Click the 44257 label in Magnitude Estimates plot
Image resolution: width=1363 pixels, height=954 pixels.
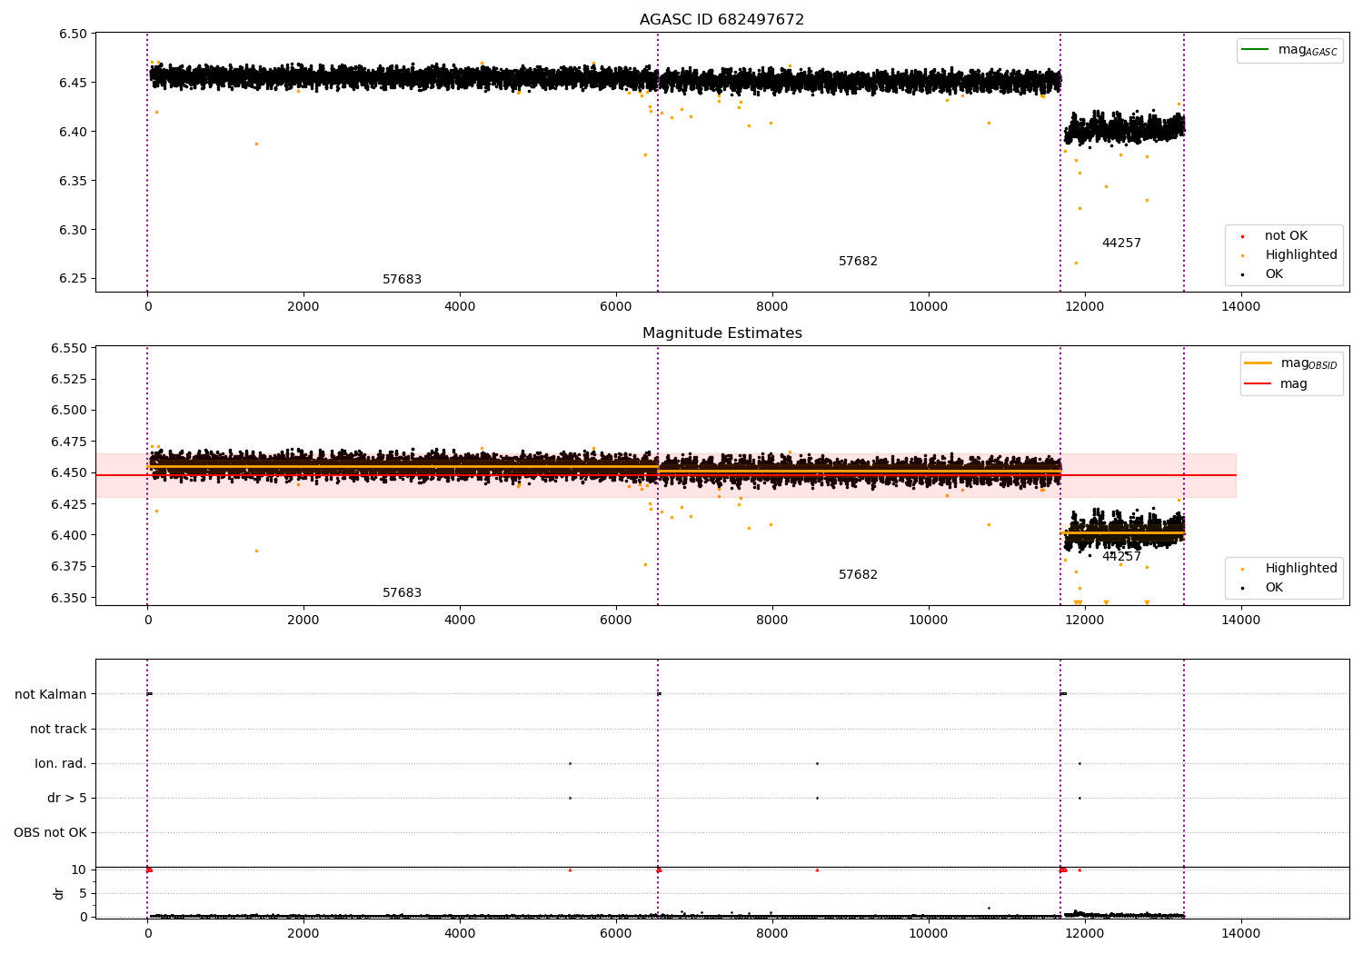1121,557
